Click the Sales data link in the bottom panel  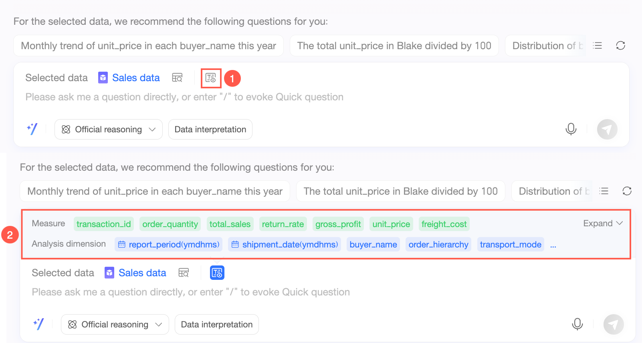tap(142, 273)
